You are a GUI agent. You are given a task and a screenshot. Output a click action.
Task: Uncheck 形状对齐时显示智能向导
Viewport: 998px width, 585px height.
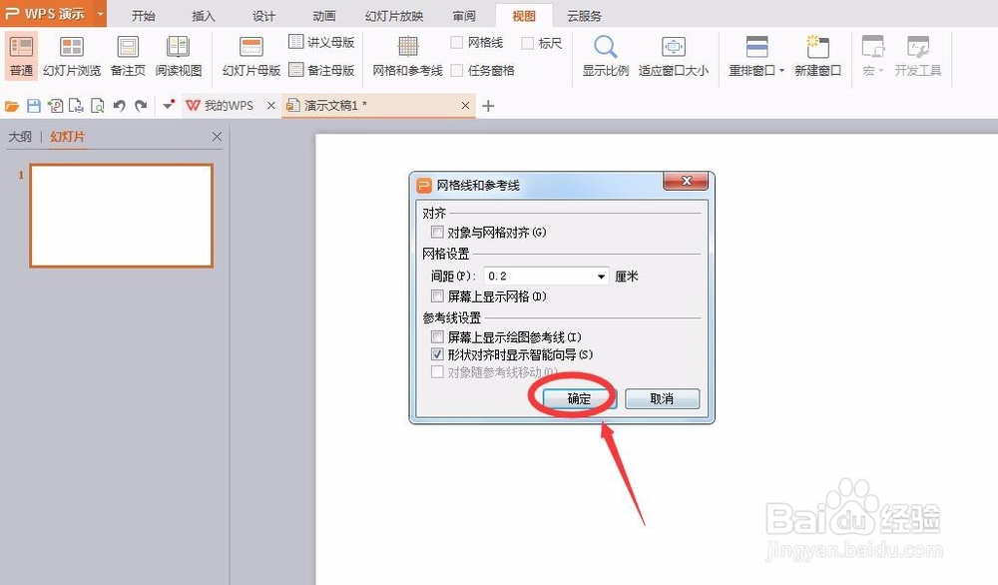click(x=437, y=354)
